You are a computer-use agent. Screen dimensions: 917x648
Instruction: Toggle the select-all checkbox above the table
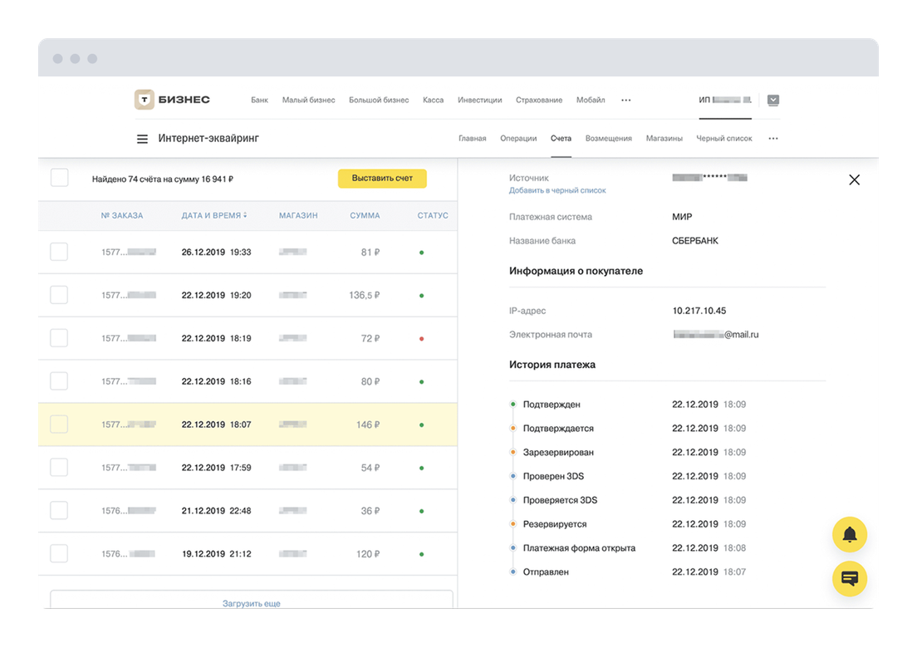click(60, 178)
